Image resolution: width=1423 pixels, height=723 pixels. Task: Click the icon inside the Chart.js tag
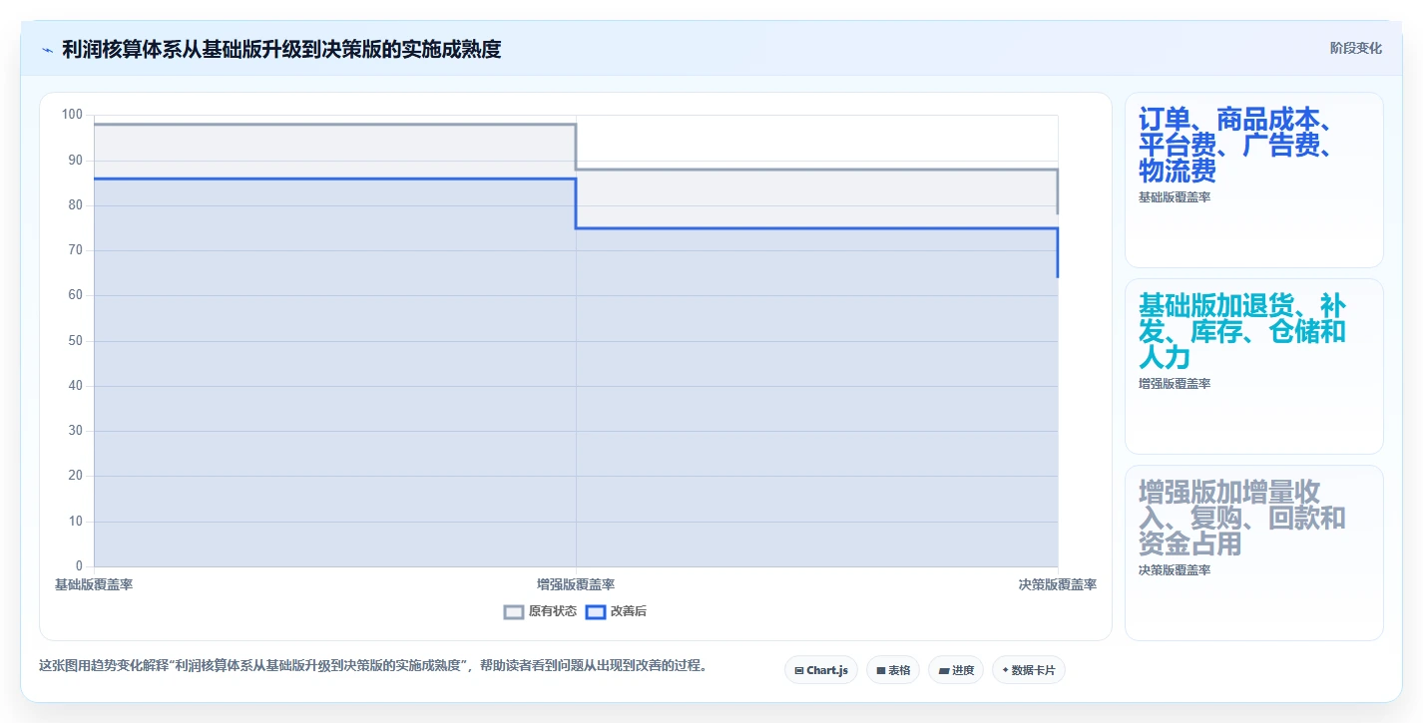[x=799, y=671]
